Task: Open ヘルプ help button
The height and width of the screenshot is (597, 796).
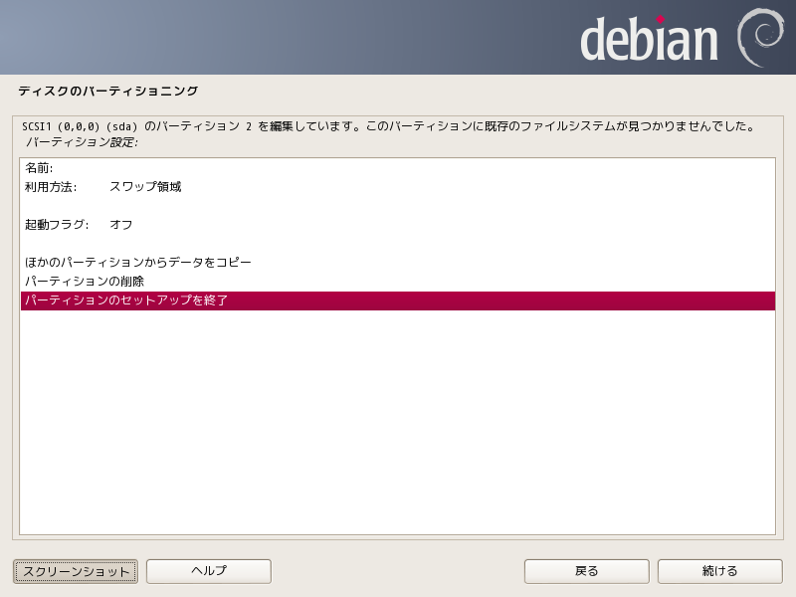Action: pos(209,571)
